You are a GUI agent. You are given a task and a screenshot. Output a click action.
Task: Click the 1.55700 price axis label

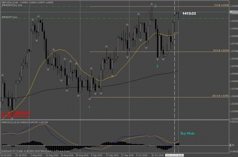pyautogui.click(x=234, y=66)
